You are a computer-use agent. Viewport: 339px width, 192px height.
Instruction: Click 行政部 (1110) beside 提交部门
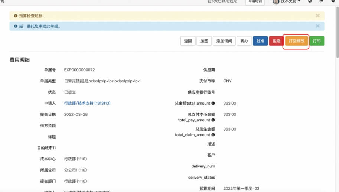click(x=75, y=181)
